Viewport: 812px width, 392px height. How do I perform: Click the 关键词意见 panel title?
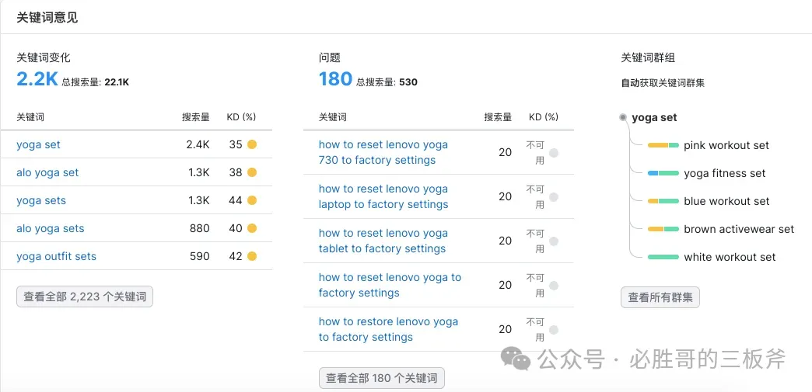[x=47, y=18]
